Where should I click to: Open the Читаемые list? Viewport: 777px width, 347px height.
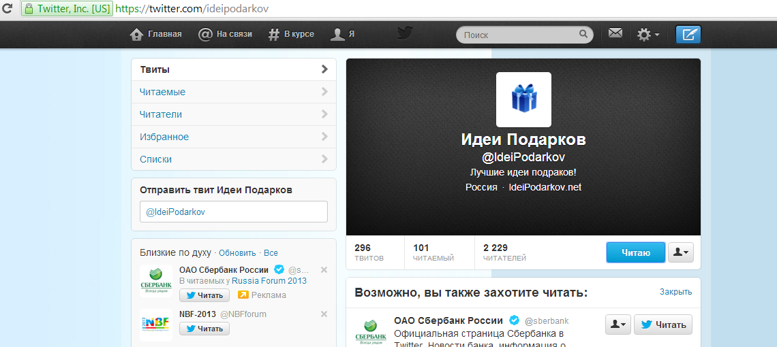234,92
